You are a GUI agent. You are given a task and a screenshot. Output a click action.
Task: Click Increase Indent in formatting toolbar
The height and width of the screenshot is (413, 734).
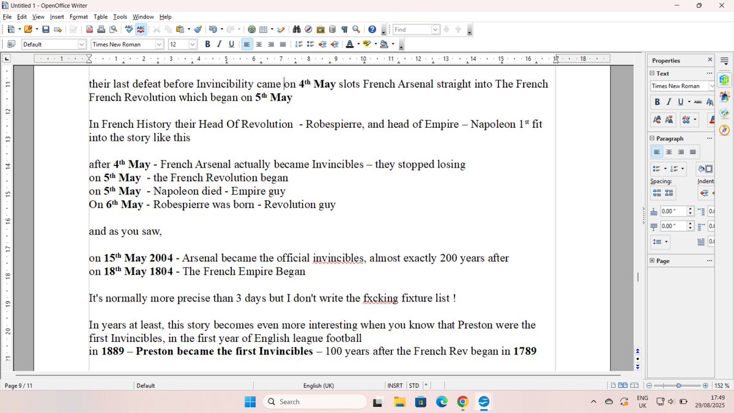(x=334, y=44)
